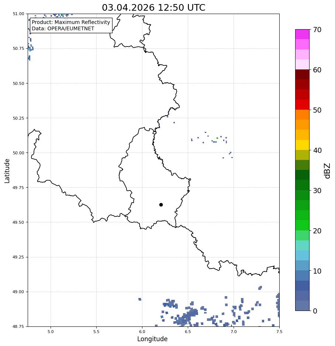
Task: Click the colorbar tick label 20
Action: point(317,230)
